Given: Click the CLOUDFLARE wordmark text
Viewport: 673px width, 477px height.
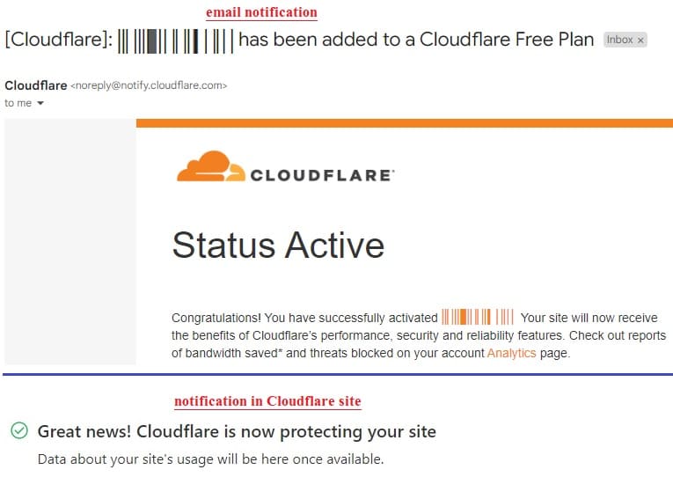Looking at the screenshot, I should [322, 175].
